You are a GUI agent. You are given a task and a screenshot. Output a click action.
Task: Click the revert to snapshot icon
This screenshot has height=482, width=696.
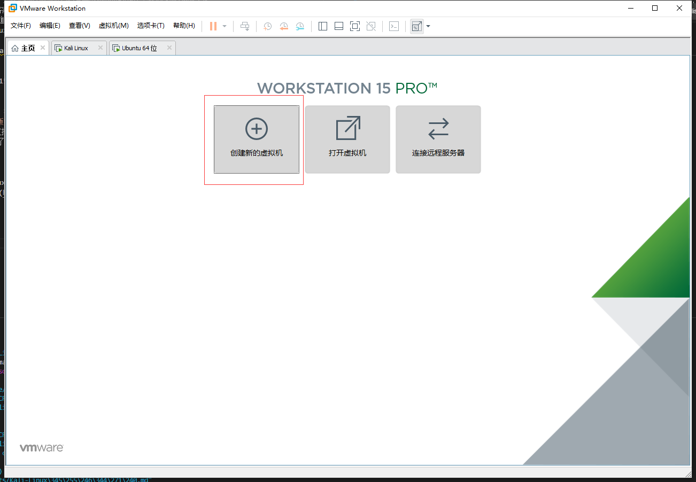coord(284,26)
